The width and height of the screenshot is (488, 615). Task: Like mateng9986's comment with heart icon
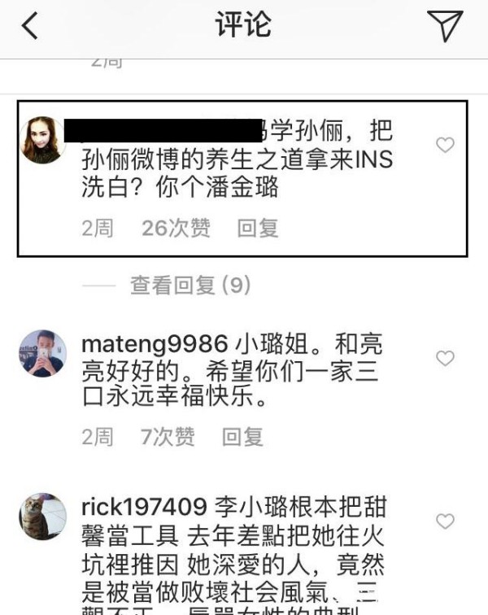tap(445, 358)
